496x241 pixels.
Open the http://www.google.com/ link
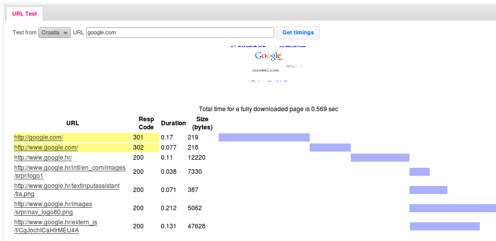(46, 148)
